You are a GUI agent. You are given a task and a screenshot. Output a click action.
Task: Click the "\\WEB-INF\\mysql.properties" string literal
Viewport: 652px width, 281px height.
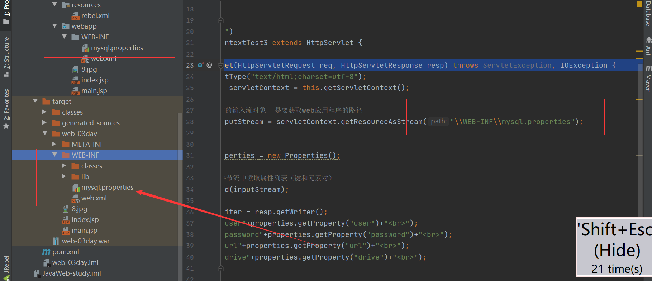point(512,122)
